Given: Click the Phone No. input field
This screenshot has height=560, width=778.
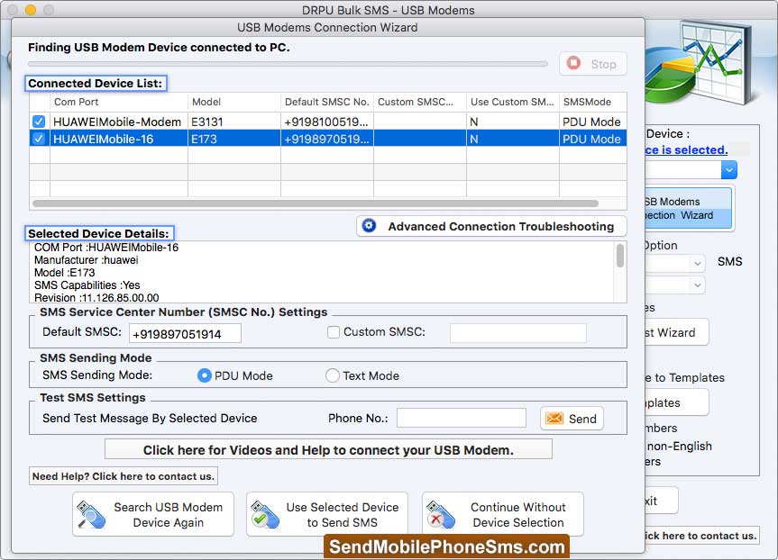Looking at the screenshot, I should tap(462, 418).
